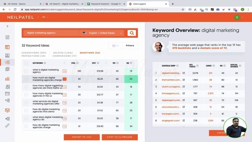Open the themanifest.com SERP result link
Viewport: 252px width, 142px height.
tap(171, 80)
